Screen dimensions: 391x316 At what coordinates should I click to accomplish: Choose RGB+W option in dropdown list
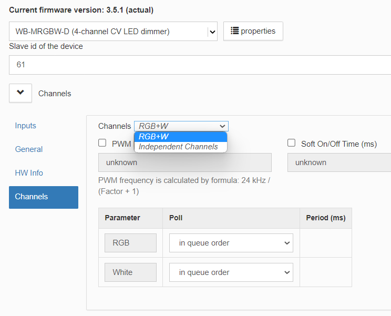click(x=181, y=137)
